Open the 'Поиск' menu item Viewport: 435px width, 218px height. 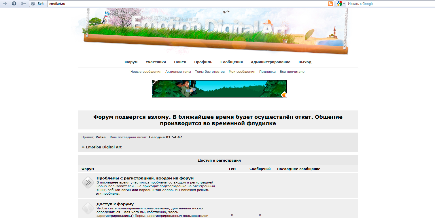point(180,62)
